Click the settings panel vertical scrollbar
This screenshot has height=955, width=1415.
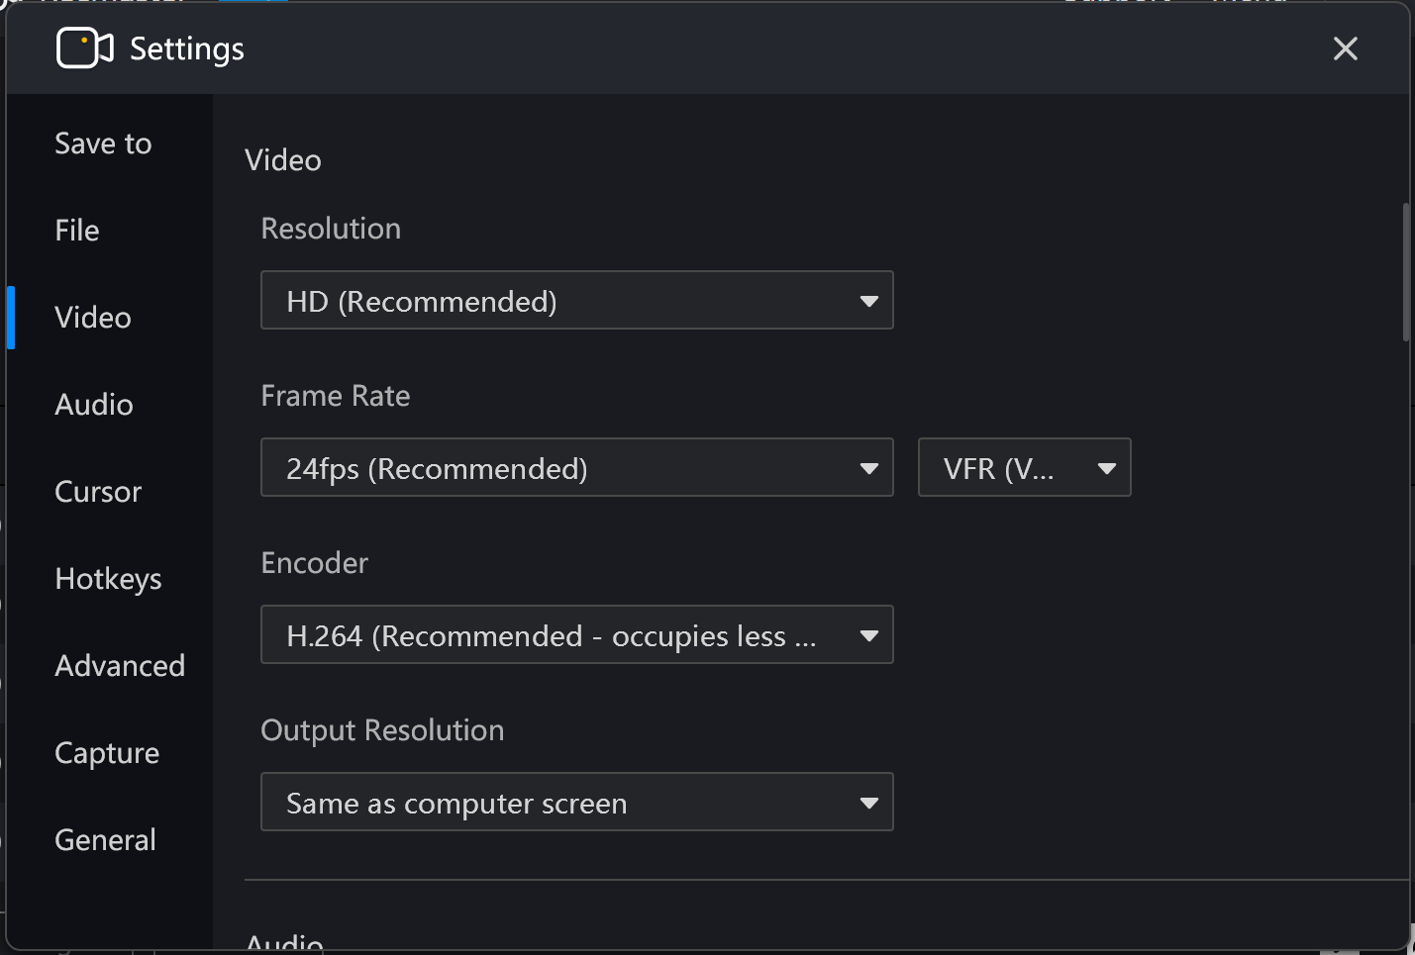1406,272
